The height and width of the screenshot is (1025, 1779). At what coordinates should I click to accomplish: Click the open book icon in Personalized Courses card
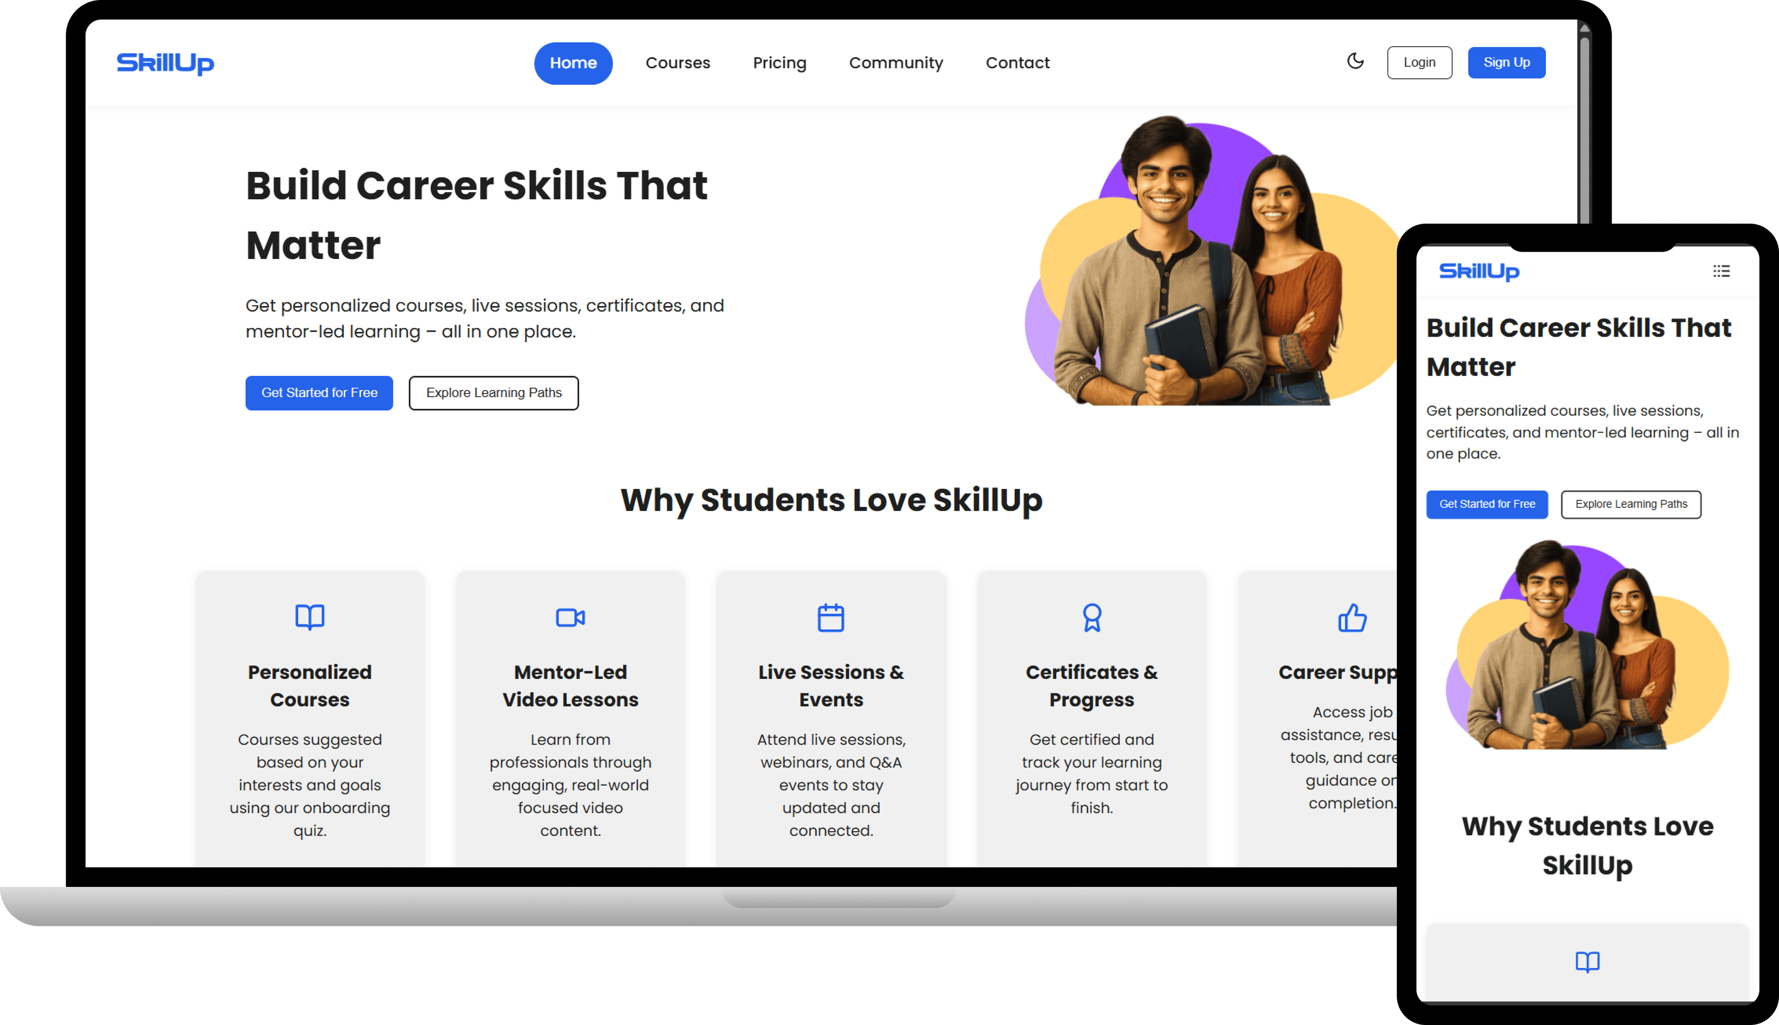[x=309, y=617]
